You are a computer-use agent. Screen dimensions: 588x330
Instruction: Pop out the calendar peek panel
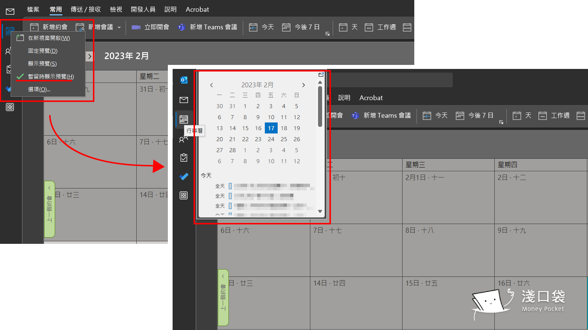(x=321, y=75)
